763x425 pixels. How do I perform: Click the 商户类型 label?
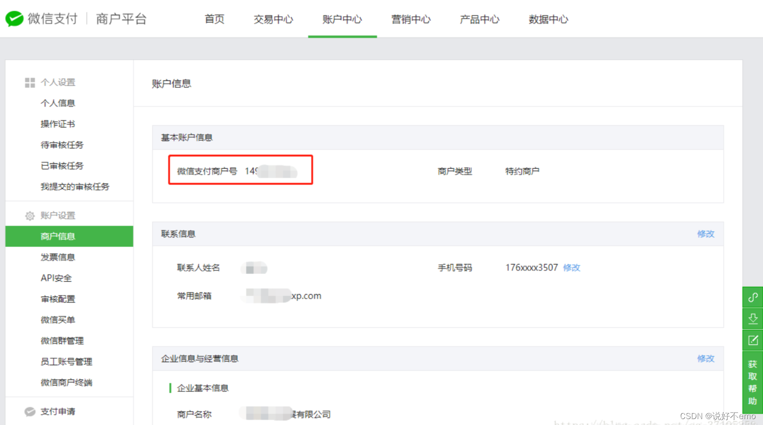coord(455,171)
